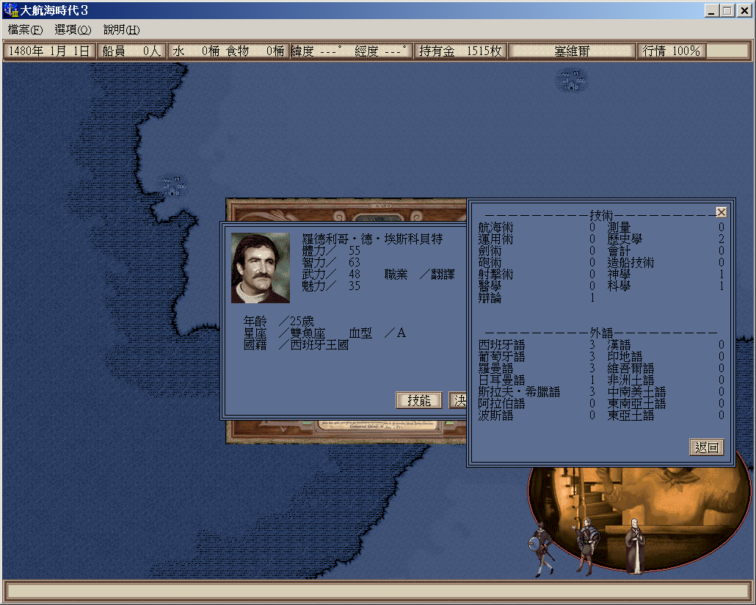Screen dimensions: 756x605
Task: Open the 檔案 (File) menu
Action: (26, 30)
